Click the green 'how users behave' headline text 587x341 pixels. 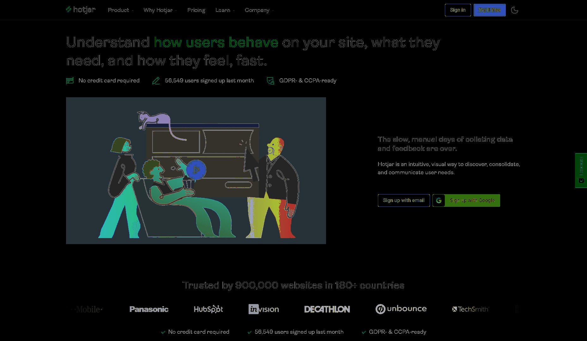[216, 42]
